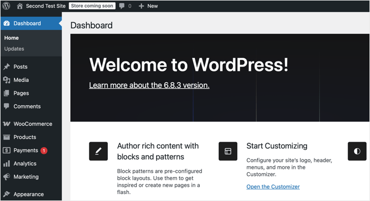Click the Dashboard page title
The height and width of the screenshot is (201, 370).
[91, 25]
